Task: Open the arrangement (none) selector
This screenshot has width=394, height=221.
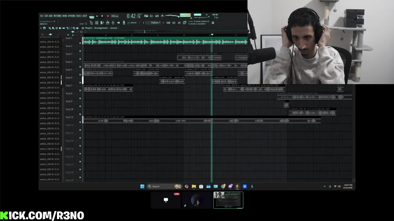Action: [114, 28]
